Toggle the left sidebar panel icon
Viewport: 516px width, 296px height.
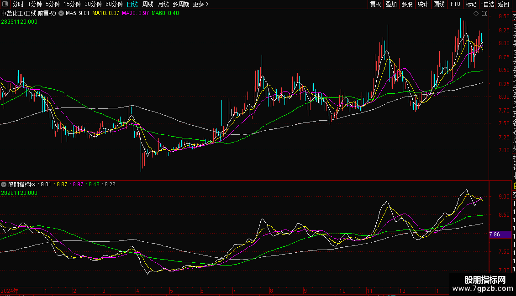coord(4,4)
